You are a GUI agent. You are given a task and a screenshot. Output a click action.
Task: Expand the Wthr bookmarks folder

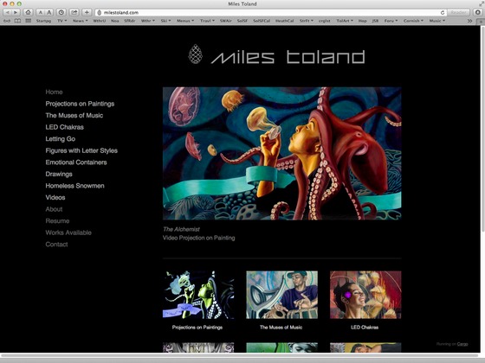point(148,21)
